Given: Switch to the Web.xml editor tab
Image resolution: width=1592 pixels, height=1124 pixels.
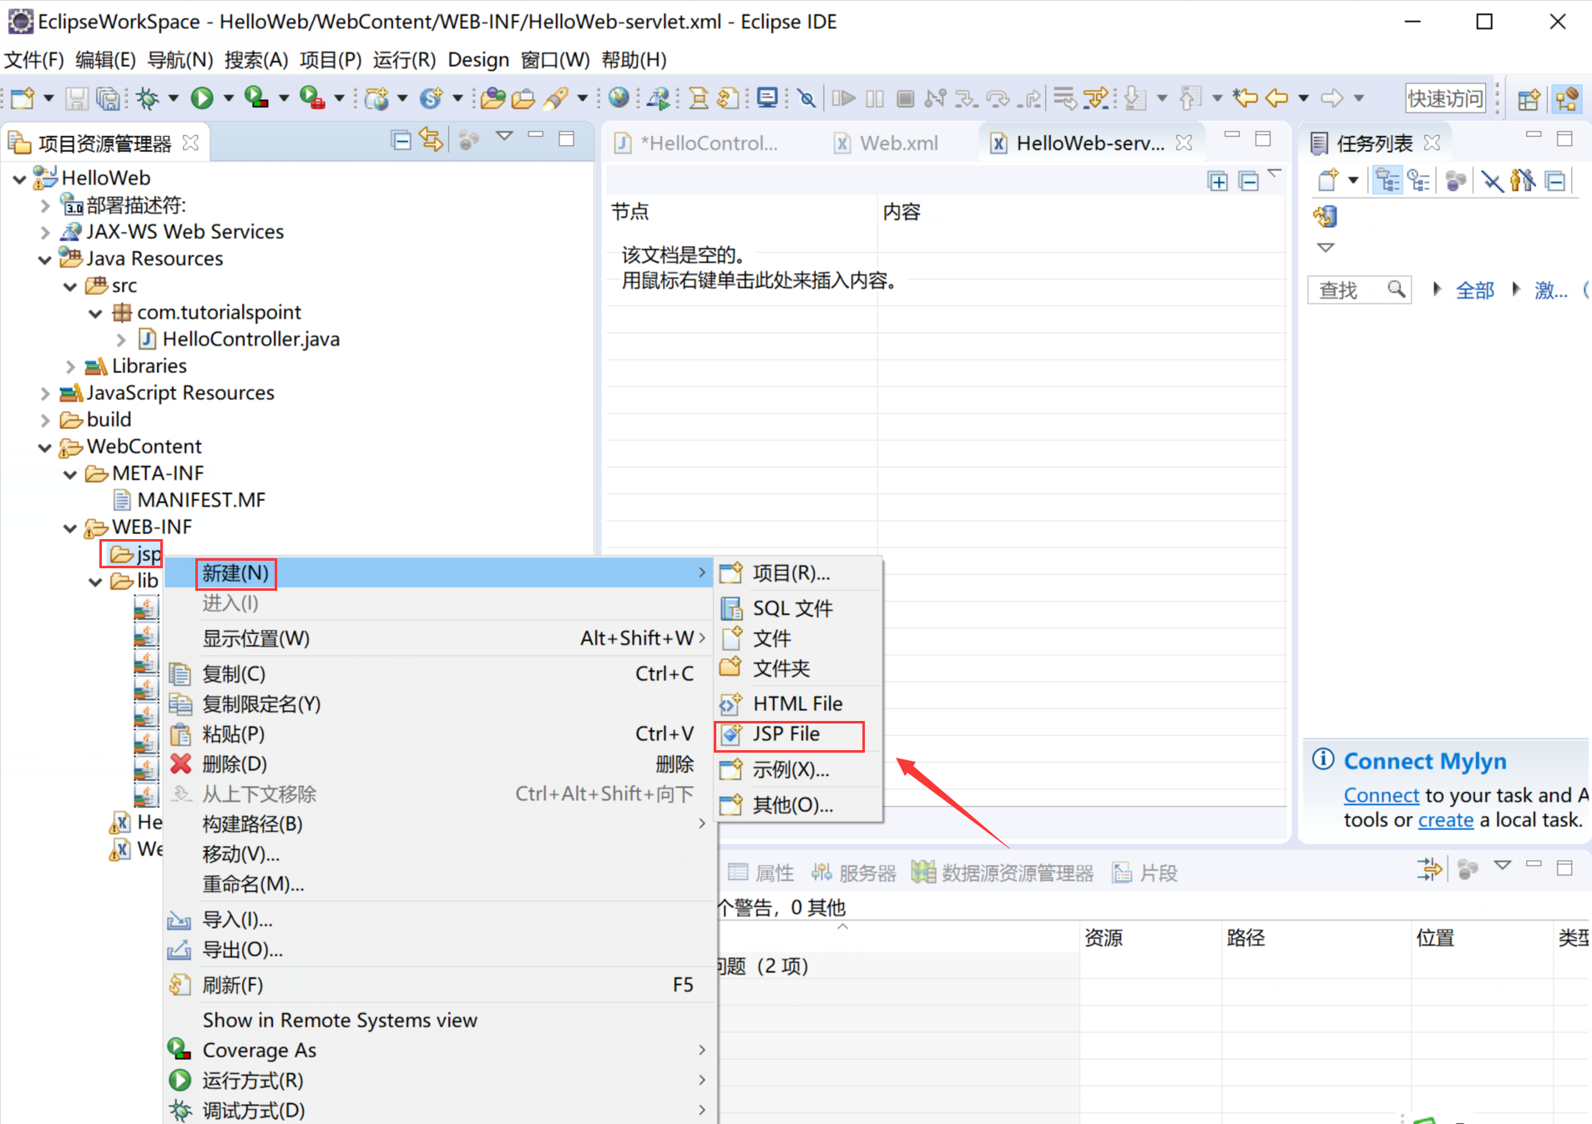Looking at the screenshot, I should pyautogui.click(x=898, y=144).
